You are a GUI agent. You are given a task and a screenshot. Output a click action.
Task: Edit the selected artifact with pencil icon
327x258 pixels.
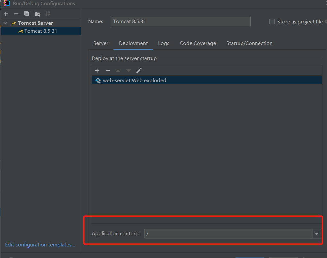139,71
